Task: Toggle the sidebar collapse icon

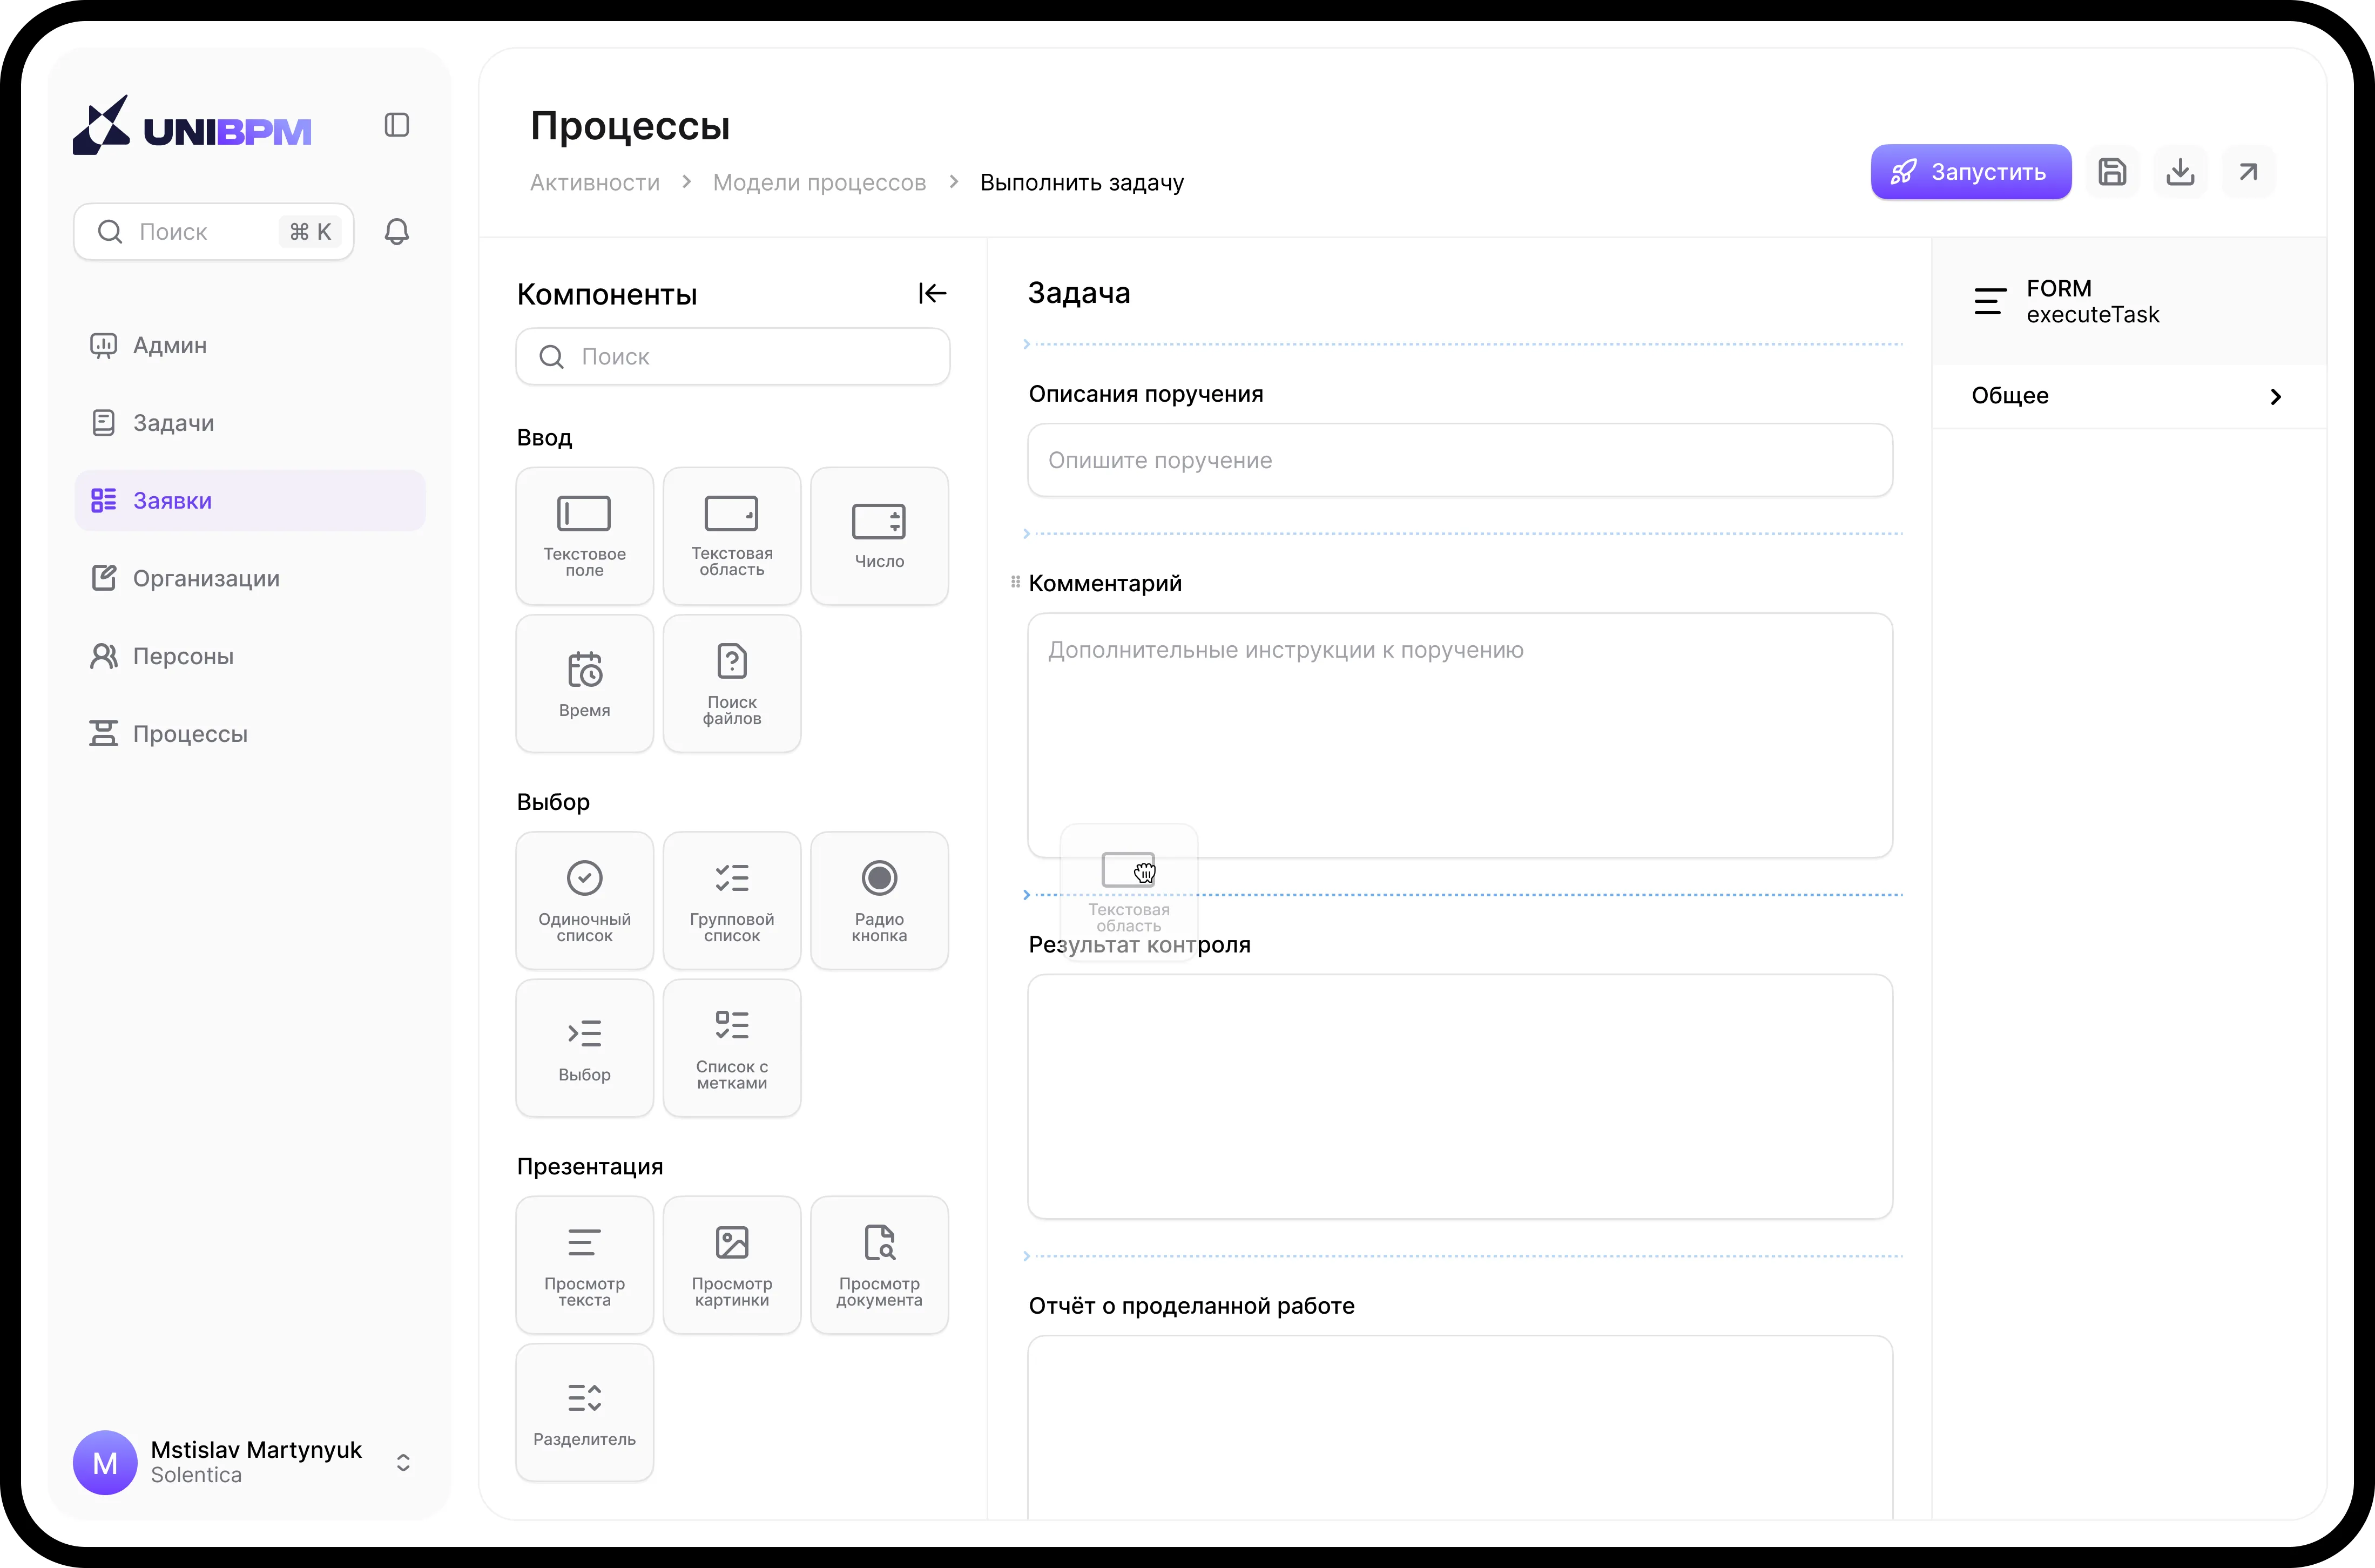Action: tap(397, 125)
